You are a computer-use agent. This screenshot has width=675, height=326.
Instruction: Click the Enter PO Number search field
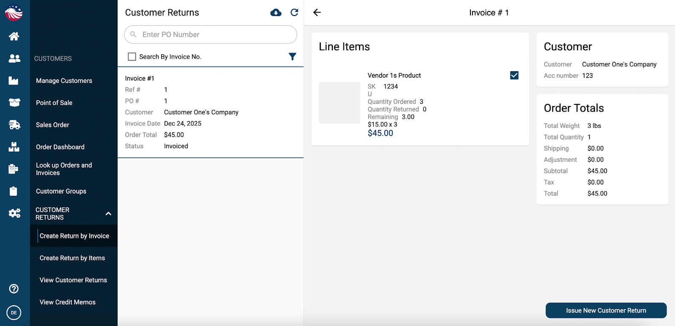click(x=215, y=35)
